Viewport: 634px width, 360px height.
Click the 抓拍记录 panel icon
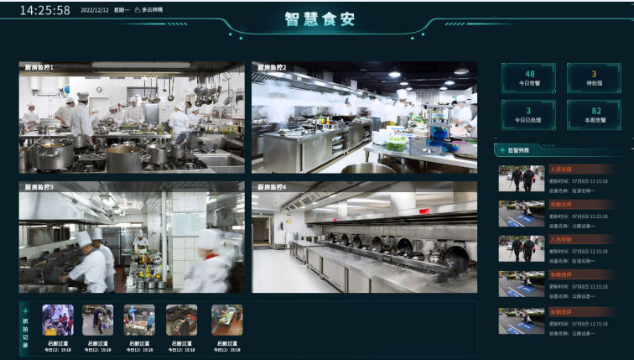pyautogui.click(x=25, y=310)
